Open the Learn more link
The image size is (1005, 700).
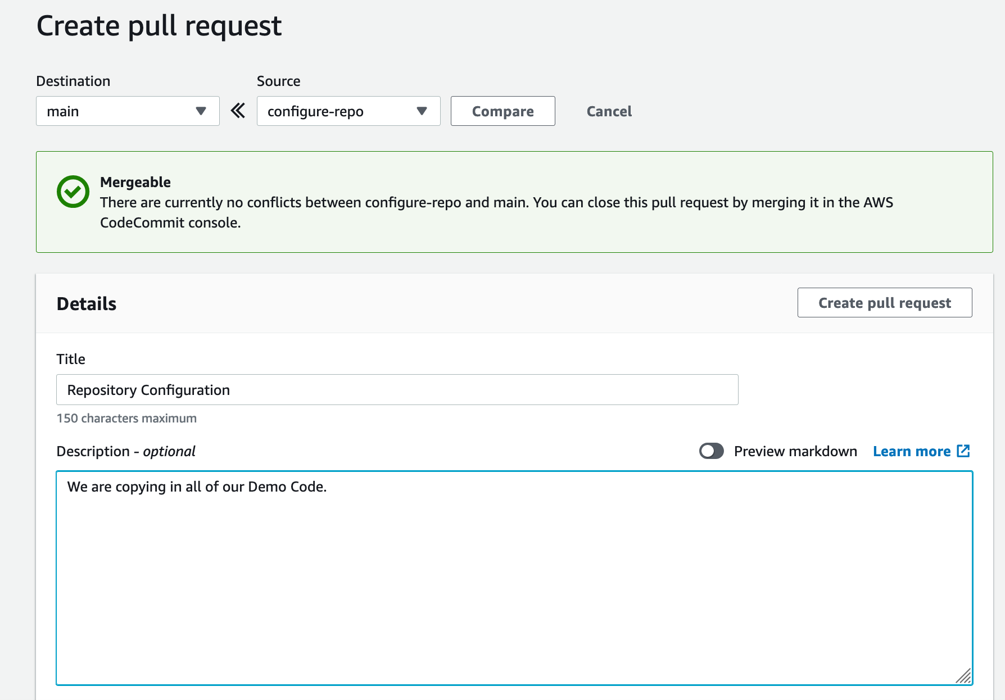pos(912,451)
